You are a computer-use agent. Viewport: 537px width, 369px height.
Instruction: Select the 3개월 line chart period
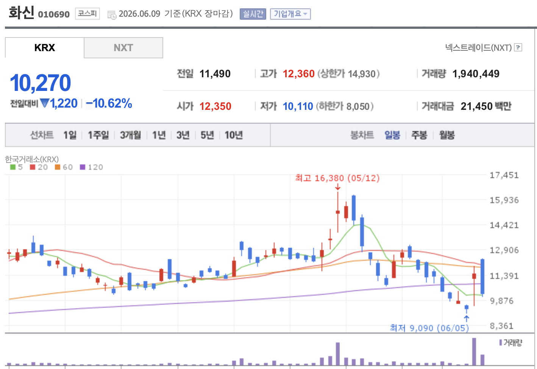[x=130, y=135]
